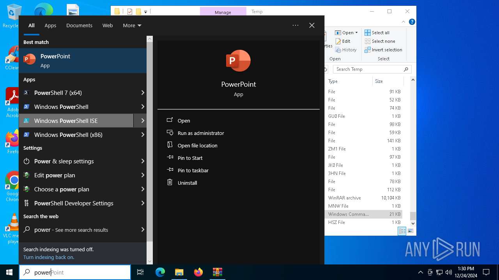Switch Explorer to large icons view
Image resolution: width=499 pixels, height=280 pixels.
(x=410, y=231)
